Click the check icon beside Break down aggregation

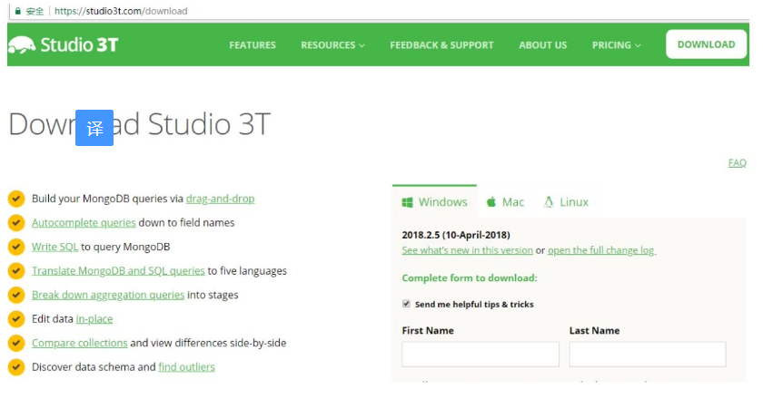[x=16, y=295]
